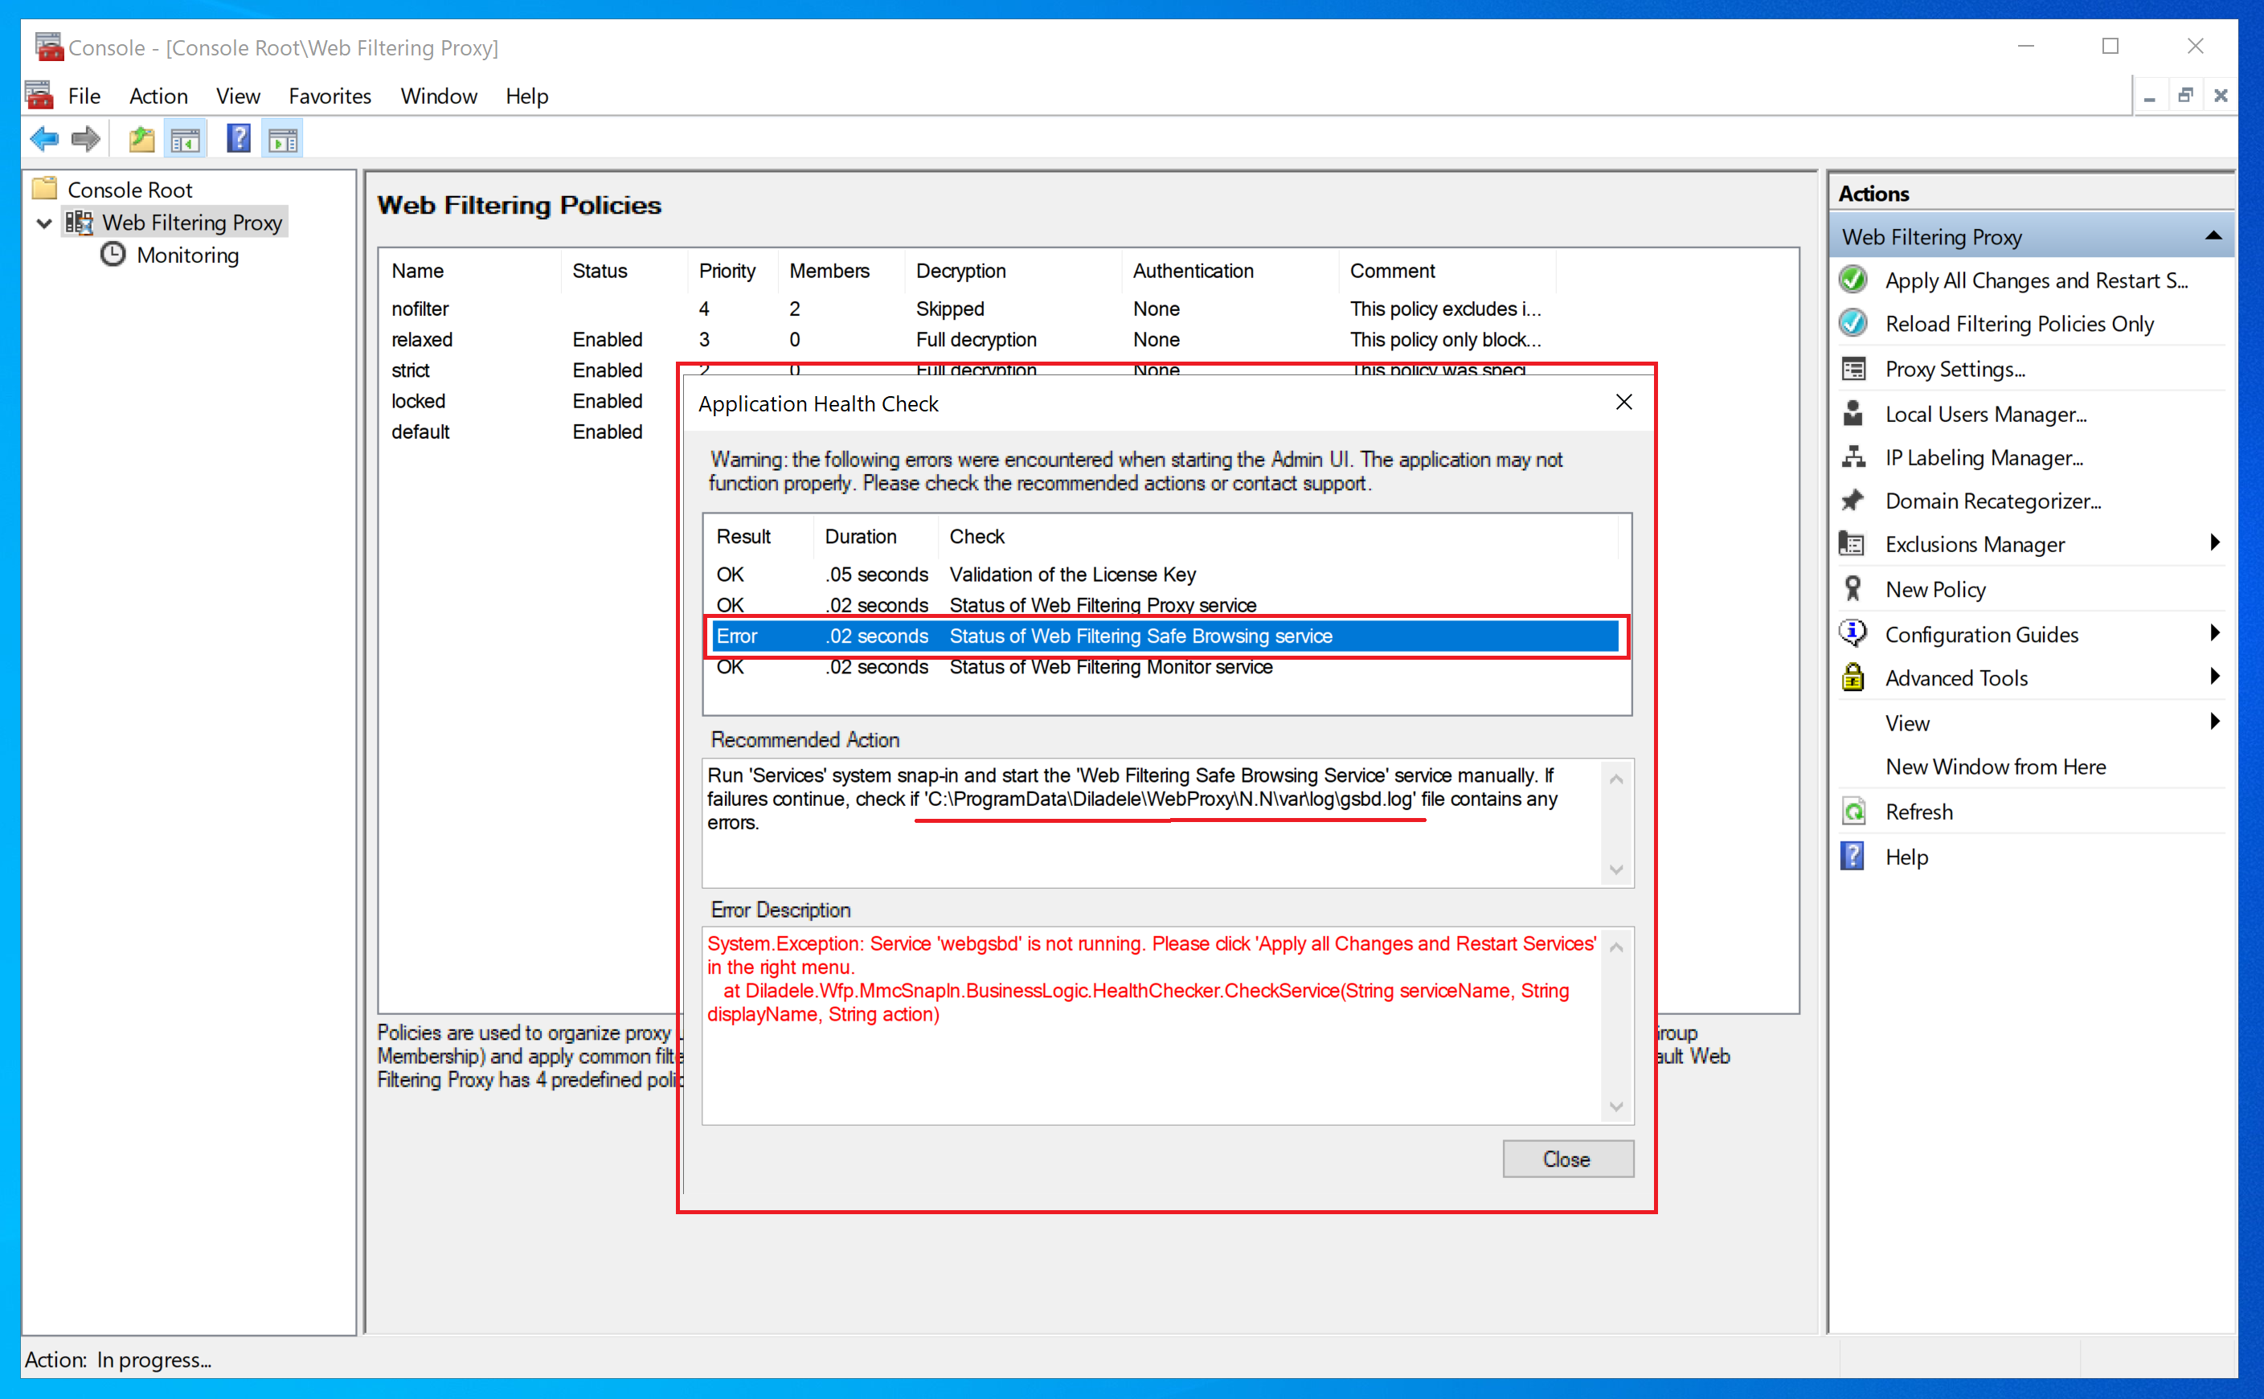Open Domain Recategorizer action
The image size is (2264, 1399).
1993,501
